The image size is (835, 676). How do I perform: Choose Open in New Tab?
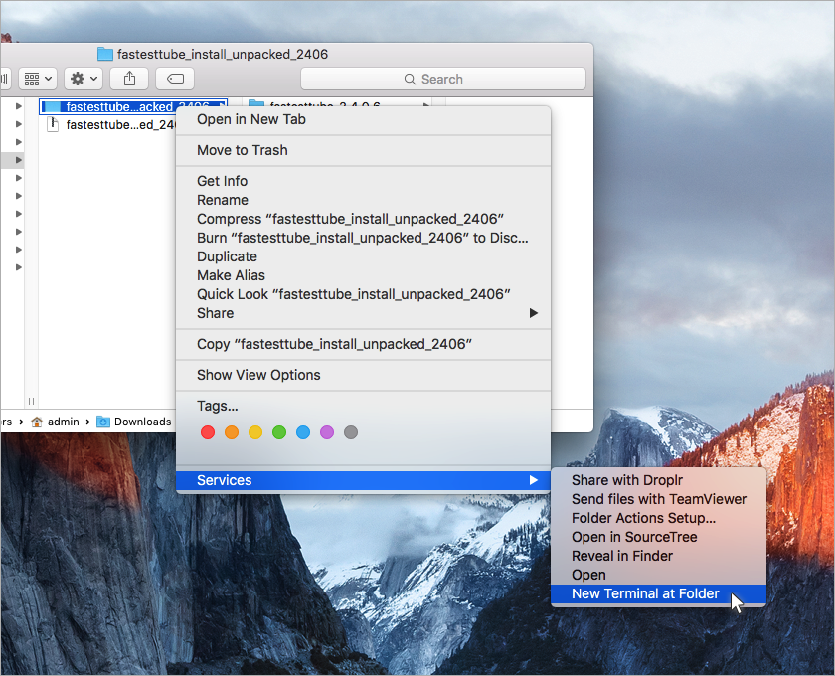363,119
